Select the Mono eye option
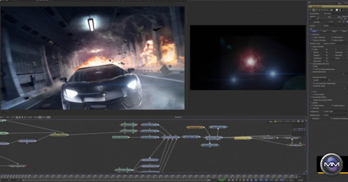This screenshot has height=182, width=348. pos(314,31)
